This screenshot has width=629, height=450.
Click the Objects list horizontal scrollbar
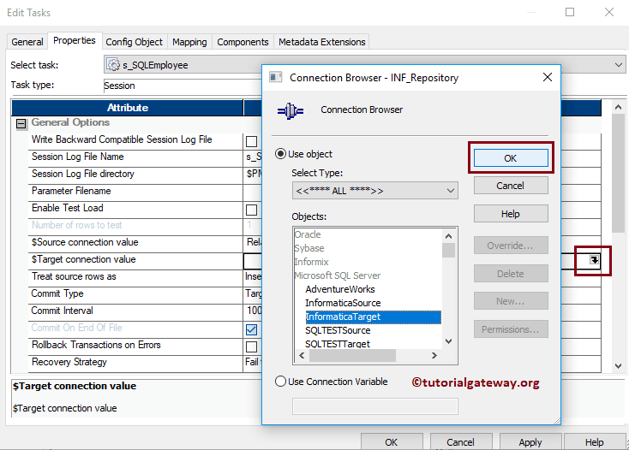coord(366,356)
